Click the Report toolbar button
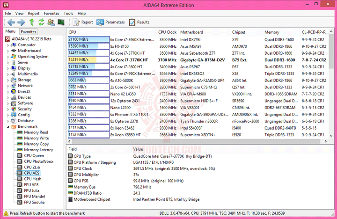The width and height of the screenshot is (337, 219). click(x=83, y=22)
